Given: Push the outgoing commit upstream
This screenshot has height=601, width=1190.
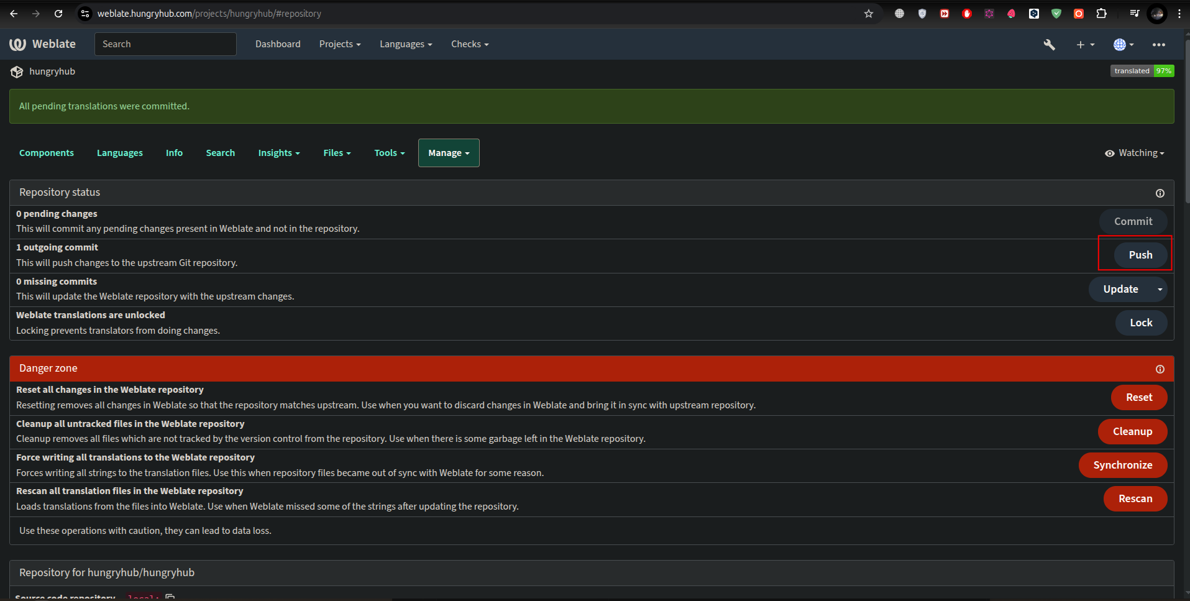Looking at the screenshot, I should click(1140, 255).
